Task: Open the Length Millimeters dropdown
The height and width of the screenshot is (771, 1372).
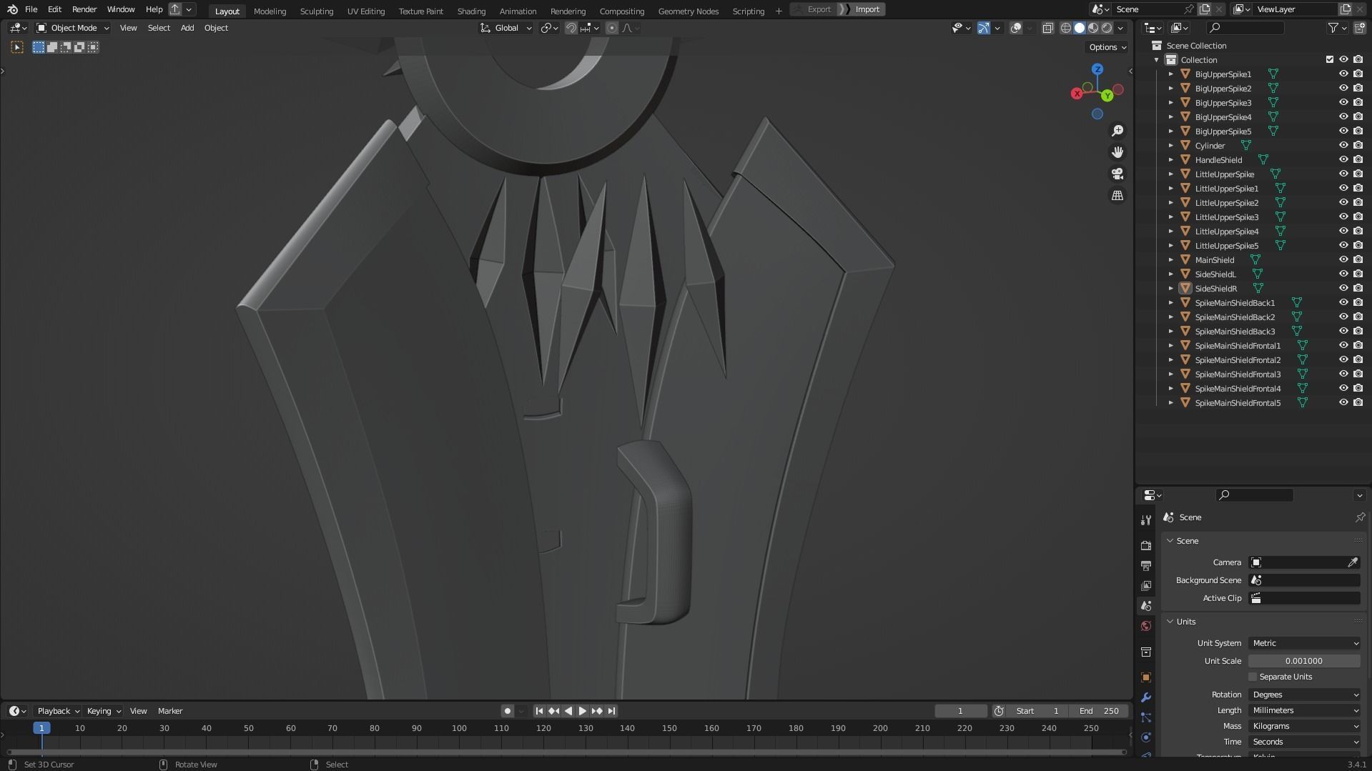Action: point(1304,710)
